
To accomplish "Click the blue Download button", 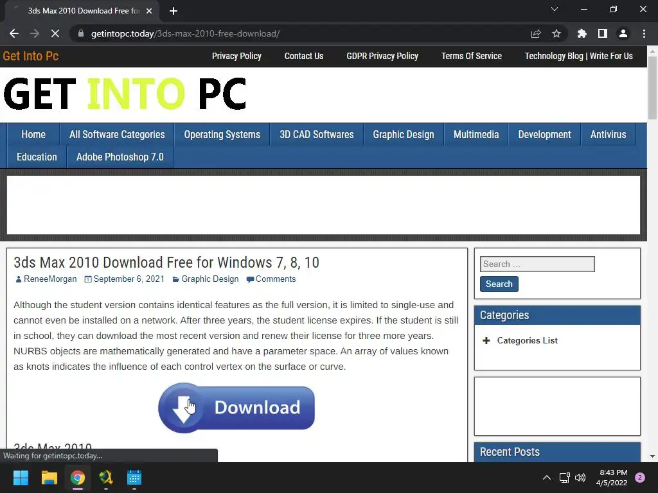I will click(x=236, y=408).
